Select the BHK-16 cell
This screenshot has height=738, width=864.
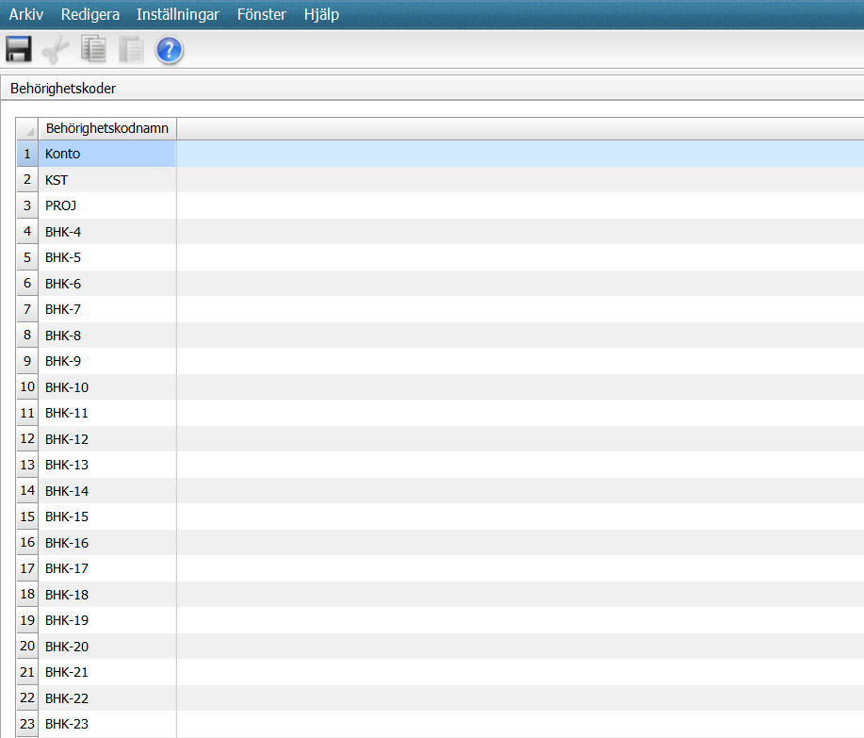pyautogui.click(x=107, y=542)
